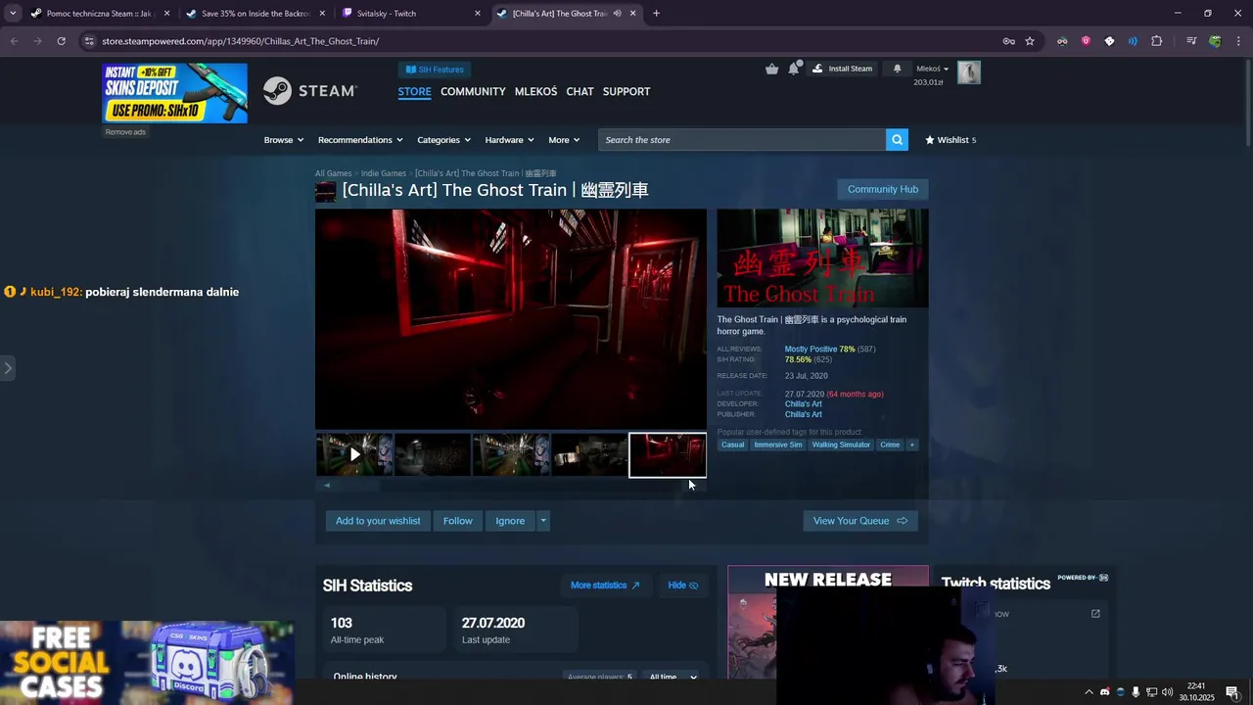Click the Steam logo

point(310,91)
